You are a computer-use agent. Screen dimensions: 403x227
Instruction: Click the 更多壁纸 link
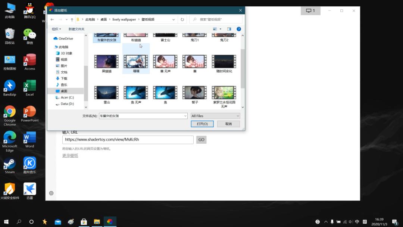click(x=70, y=155)
